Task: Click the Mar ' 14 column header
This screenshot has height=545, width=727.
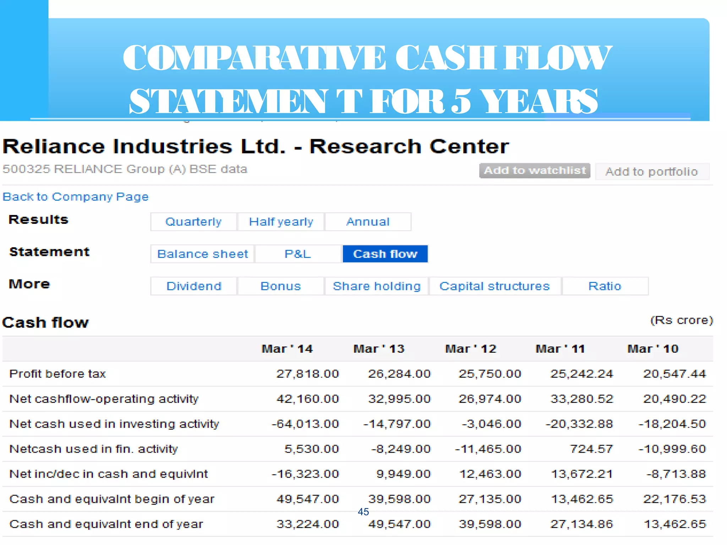Action: [287, 349]
